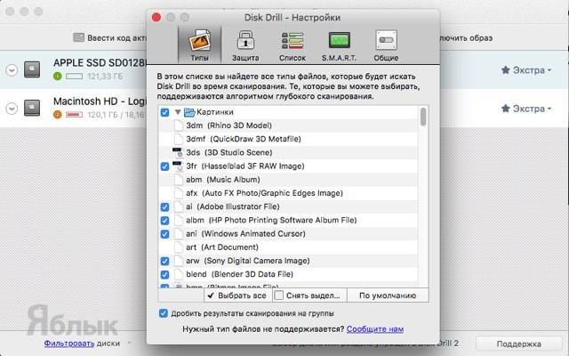Click the Macintosh HD red usage bar
Screen dimensions: 569x356
coord(75,115)
